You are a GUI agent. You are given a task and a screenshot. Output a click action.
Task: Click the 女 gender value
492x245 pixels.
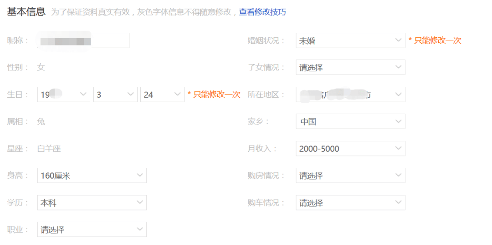(41, 67)
